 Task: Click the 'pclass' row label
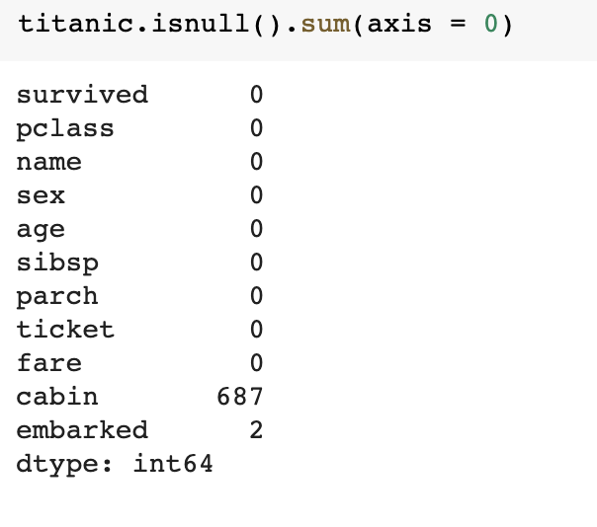[x=65, y=128]
